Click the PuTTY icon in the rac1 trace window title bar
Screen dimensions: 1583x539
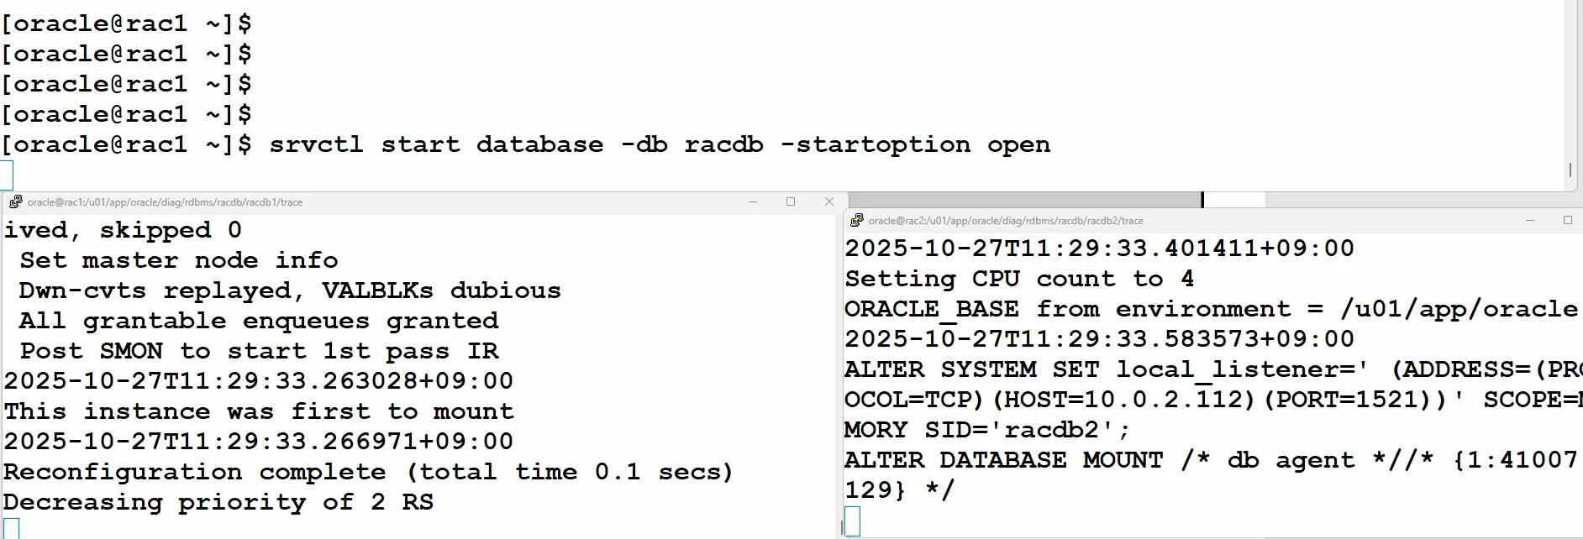pyautogui.click(x=15, y=201)
